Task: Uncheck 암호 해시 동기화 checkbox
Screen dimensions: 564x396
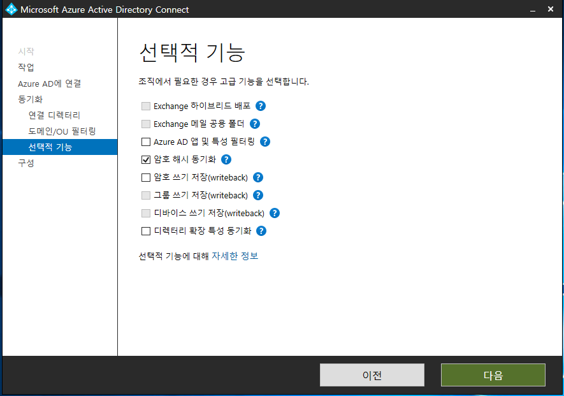Action: pos(146,159)
